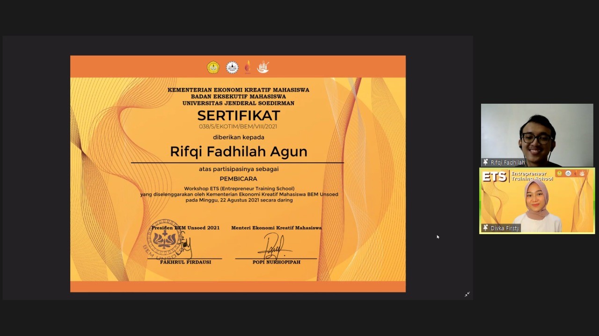Click the Divka Firsty name label
The image size is (599, 336).
(505, 229)
